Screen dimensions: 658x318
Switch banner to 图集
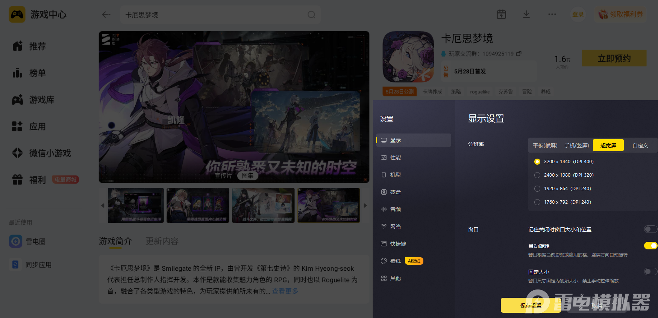click(247, 175)
